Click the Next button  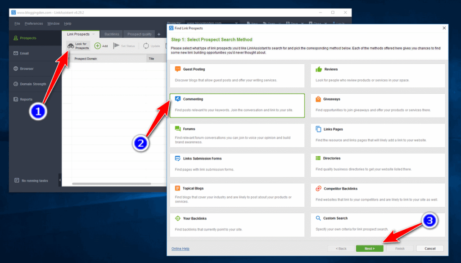370,248
